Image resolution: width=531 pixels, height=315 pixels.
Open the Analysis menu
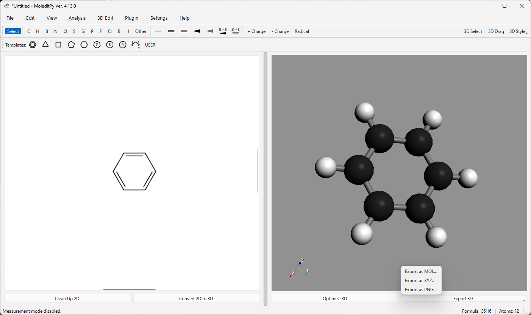pos(77,18)
